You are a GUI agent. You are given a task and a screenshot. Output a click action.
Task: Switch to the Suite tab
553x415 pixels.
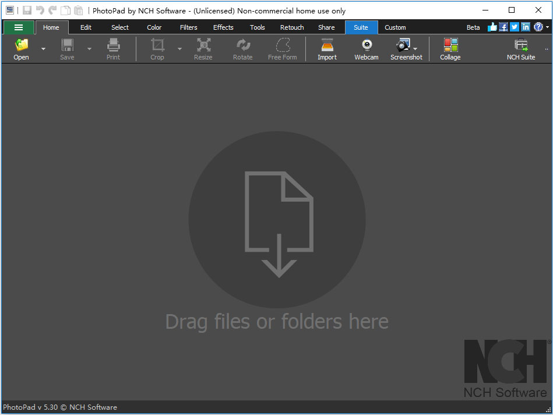click(361, 27)
